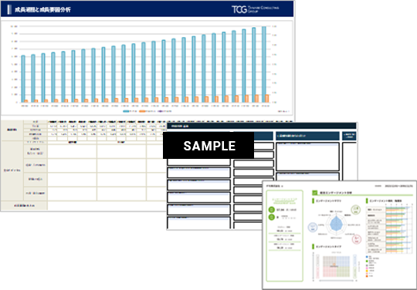Click the yellow dot in the engagement legend
Screen dimensions: 417x290
click(x=367, y=271)
